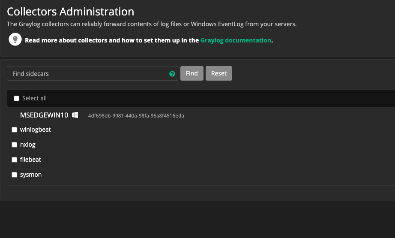395x238 pixels.
Task: Tick the Select all checkbox
Action: click(x=16, y=98)
